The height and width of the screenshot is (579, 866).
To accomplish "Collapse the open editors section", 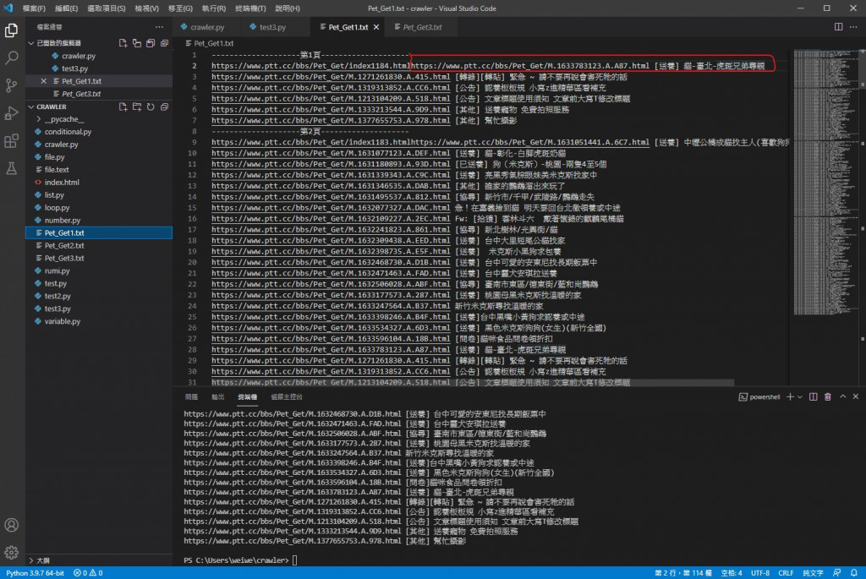I will point(31,43).
